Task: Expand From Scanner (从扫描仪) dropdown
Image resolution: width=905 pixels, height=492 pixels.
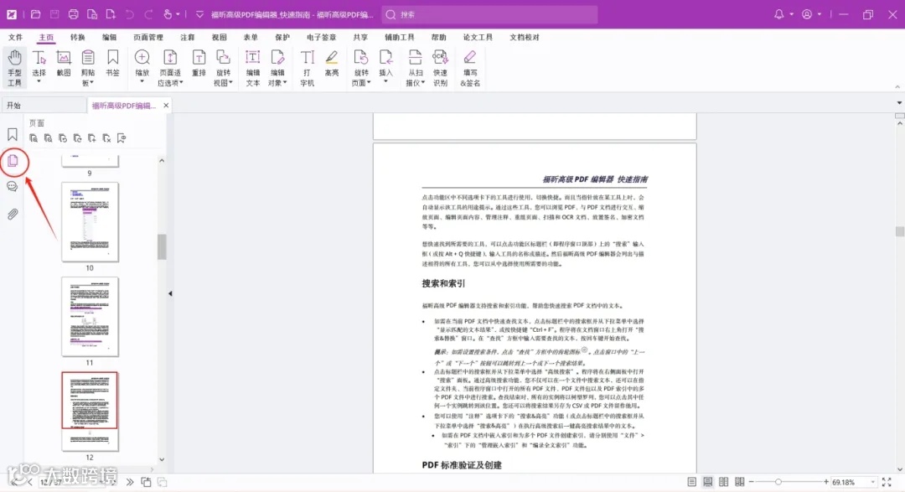Action: [422, 83]
